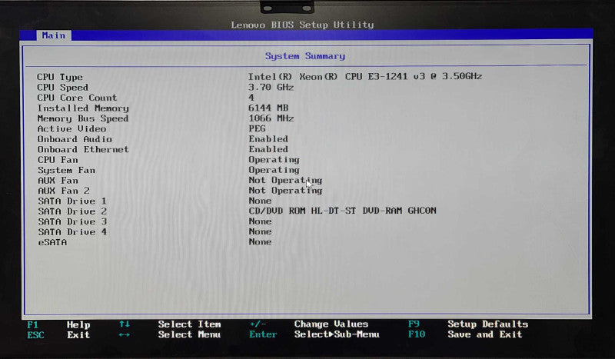Image resolution: width=615 pixels, height=359 pixels.
Task: Click the 1066 MHz value
Action: pos(271,118)
